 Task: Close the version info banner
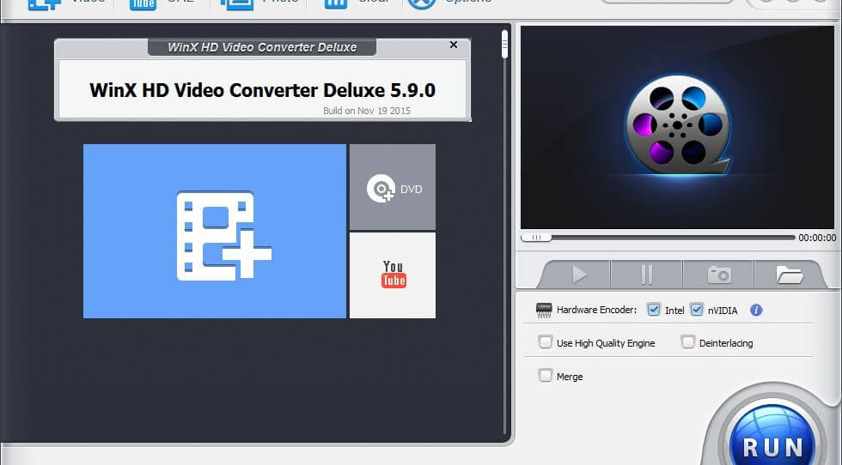454,45
